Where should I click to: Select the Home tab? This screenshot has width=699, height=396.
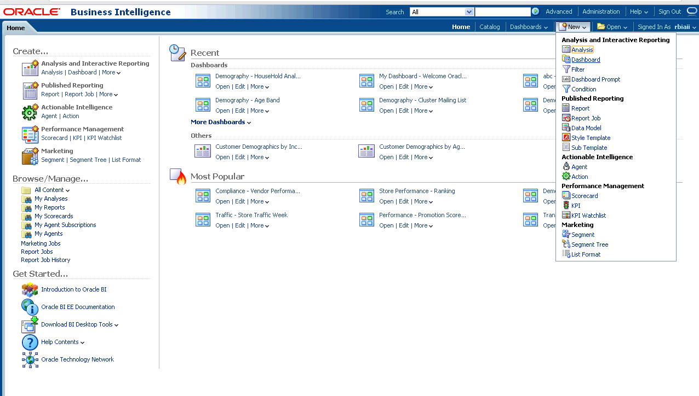[x=16, y=28]
